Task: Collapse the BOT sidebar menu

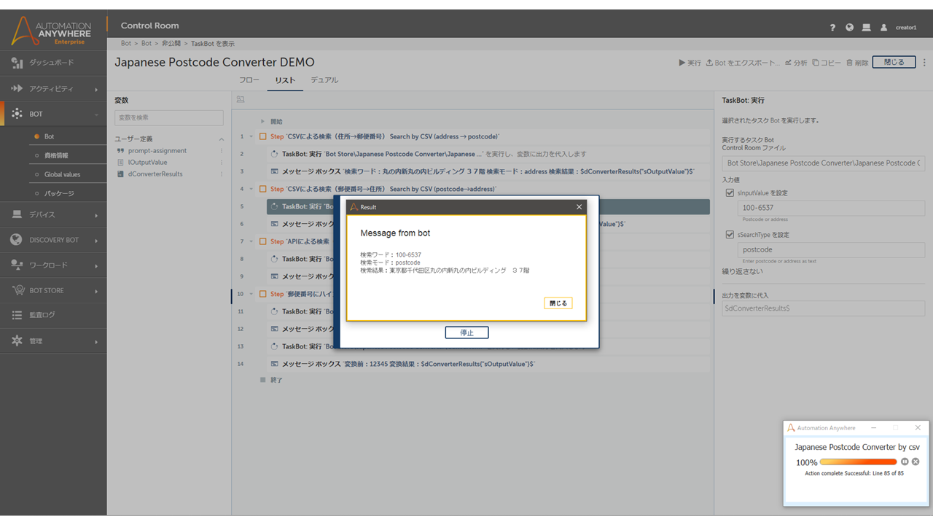Action: (x=53, y=114)
